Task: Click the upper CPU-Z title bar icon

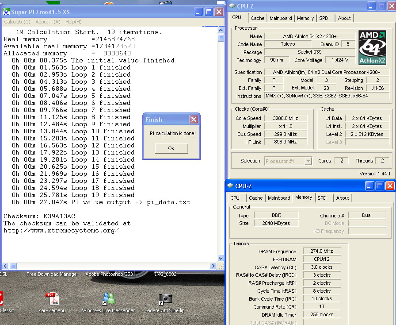Action: pos(232,6)
